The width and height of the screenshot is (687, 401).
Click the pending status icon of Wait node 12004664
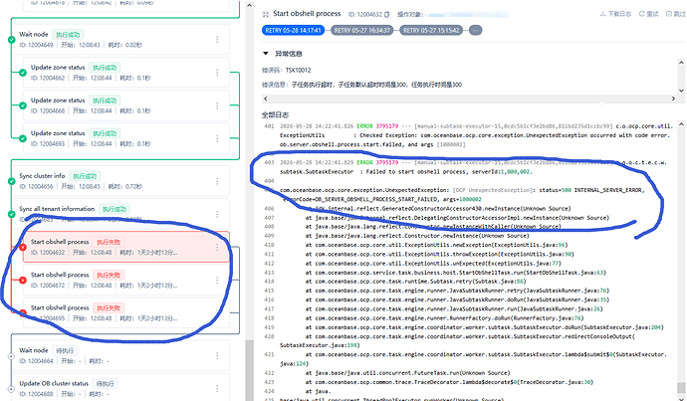[x=11, y=356]
